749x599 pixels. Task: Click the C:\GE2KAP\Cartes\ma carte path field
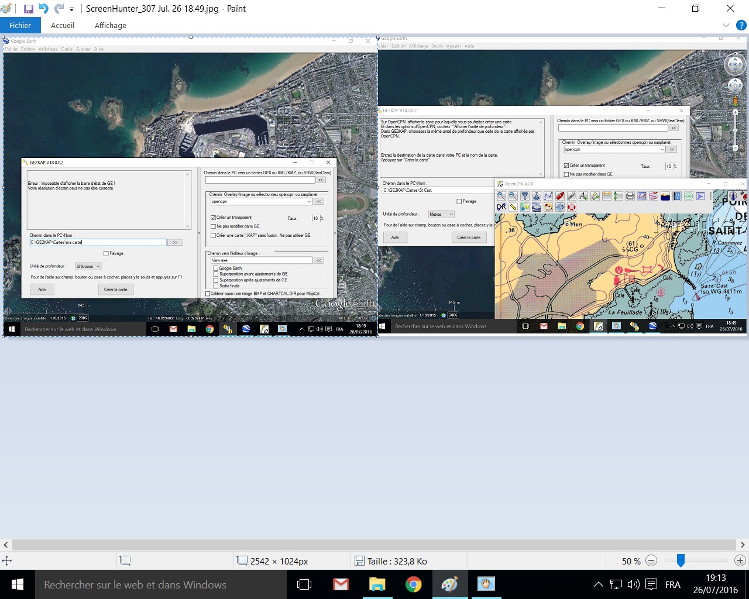pos(98,242)
